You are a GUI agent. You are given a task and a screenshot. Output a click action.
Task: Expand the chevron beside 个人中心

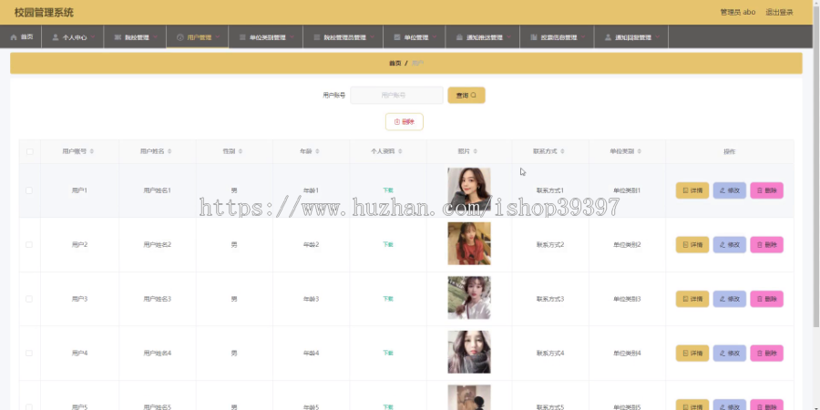point(93,37)
